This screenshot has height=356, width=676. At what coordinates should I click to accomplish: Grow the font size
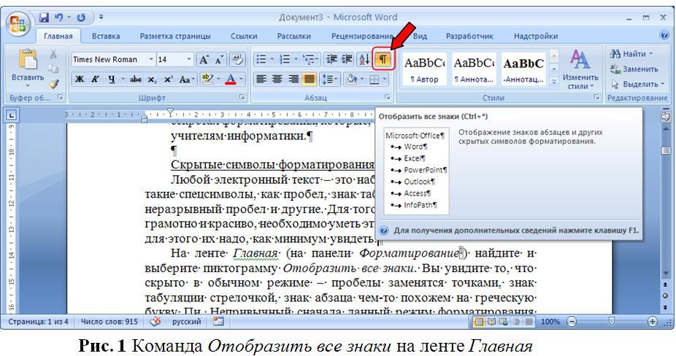(204, 60)
